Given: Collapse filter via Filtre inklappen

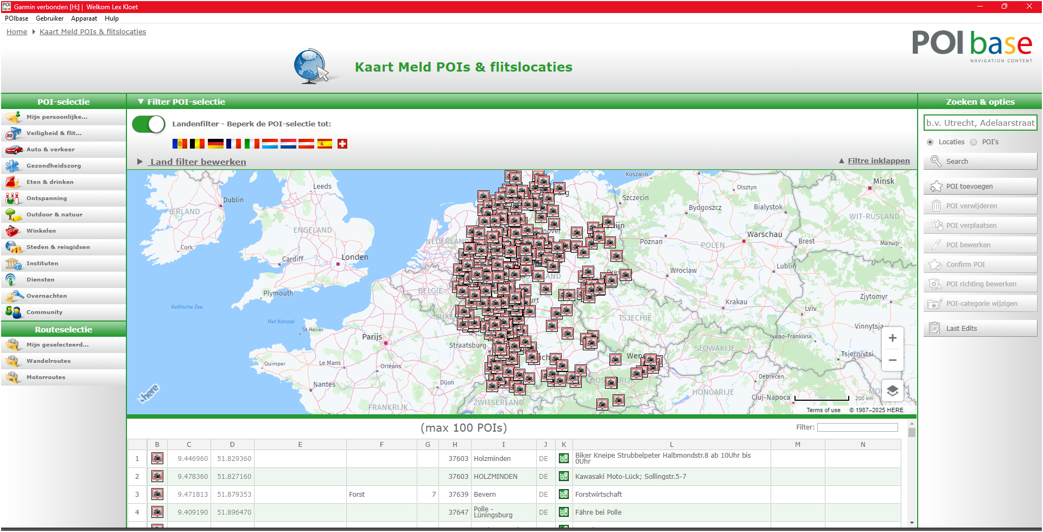Looking at the screenshot, I should point(874,161).
